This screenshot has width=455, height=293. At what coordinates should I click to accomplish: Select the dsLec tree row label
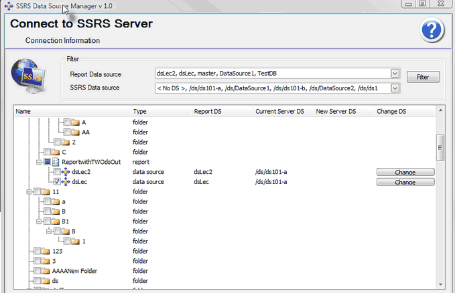pyautogui.click(x=80, y=182)
